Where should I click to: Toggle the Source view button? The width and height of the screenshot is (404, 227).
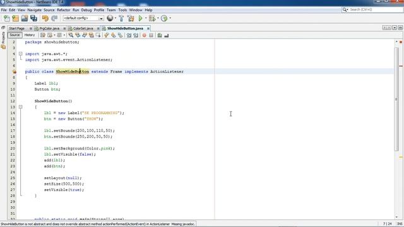pyautogui.click(x=15, y=35)
